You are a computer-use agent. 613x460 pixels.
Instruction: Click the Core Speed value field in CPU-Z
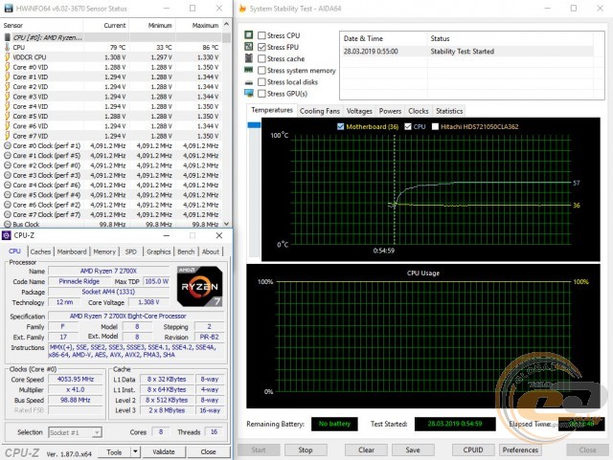tap(76, 379)
